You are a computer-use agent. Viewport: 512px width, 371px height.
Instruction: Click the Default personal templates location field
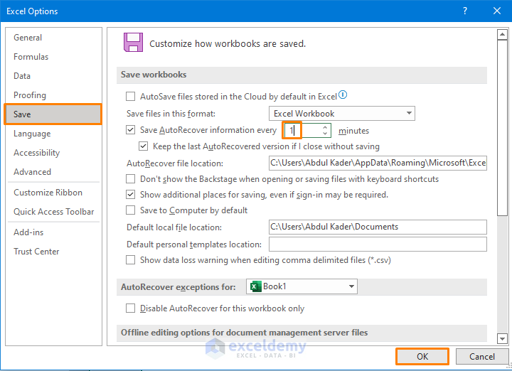tap(378, 244)
